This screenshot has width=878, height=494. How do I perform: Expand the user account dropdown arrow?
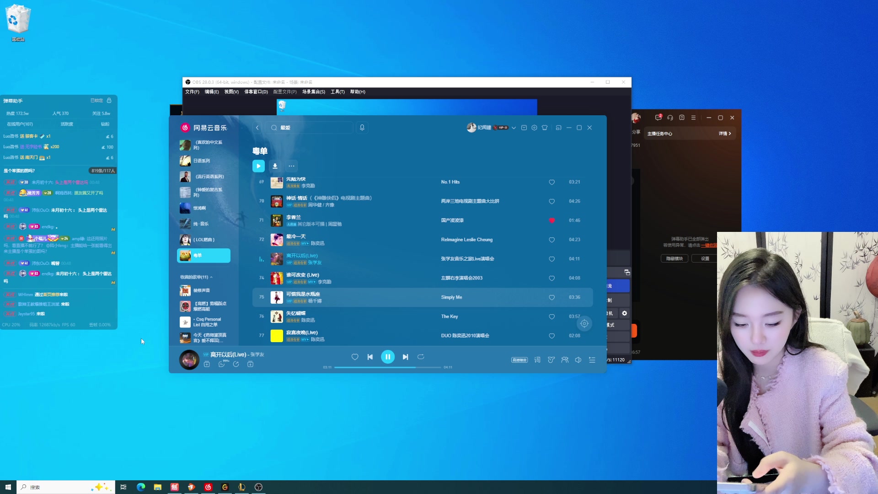(x=514, y=128)
